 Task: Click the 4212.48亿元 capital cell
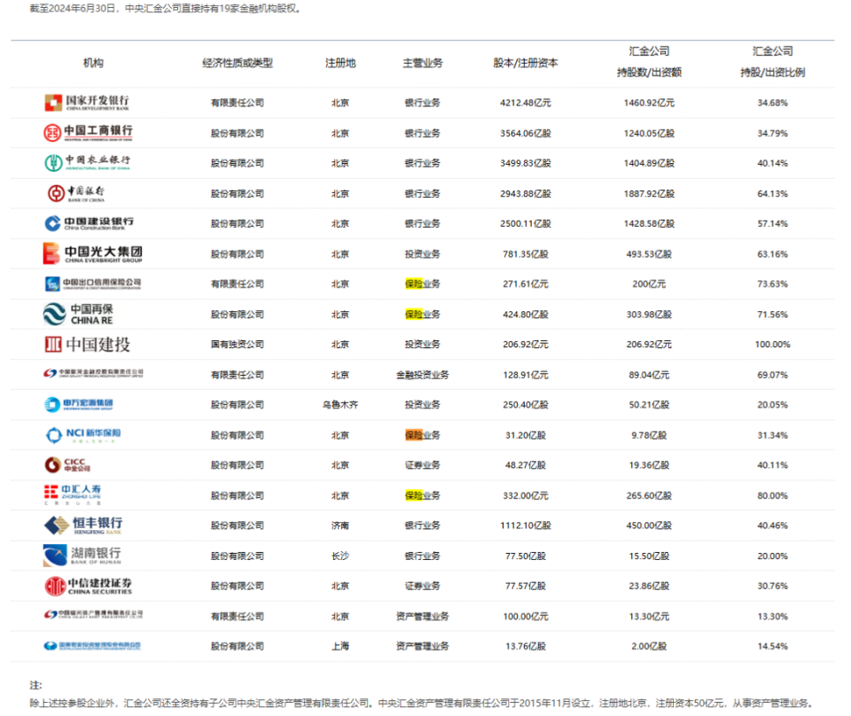tap(526, 103)
